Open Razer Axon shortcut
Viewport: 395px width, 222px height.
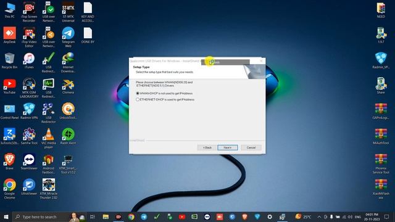point(68,136)
